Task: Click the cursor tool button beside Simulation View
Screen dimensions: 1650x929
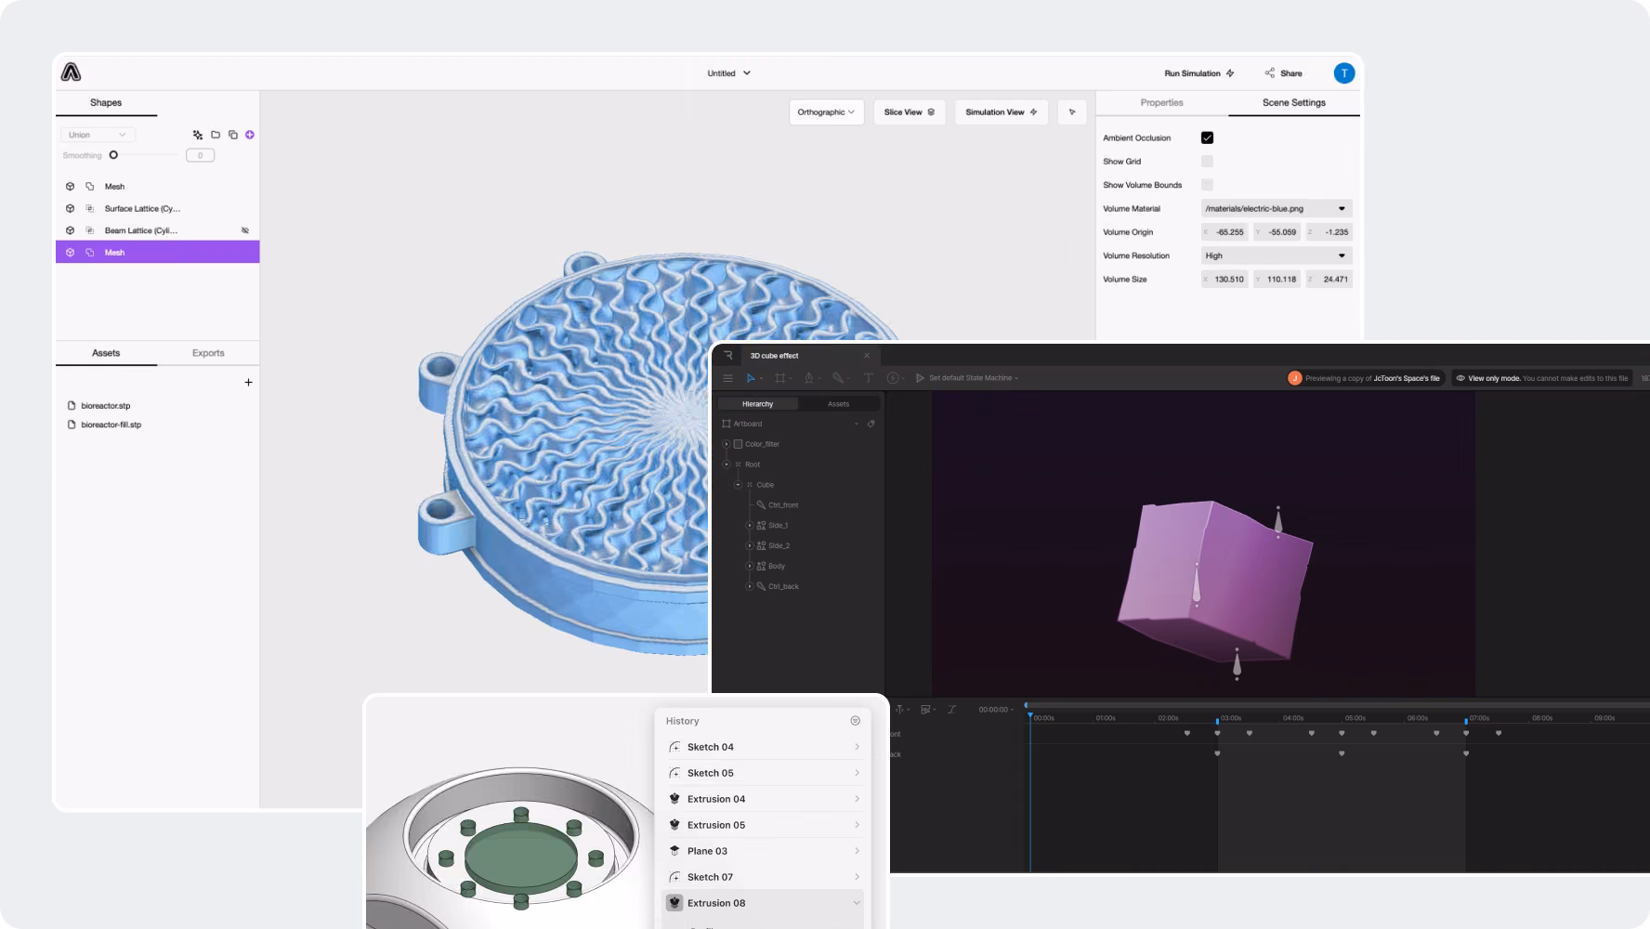Action: click(1072, 112)
